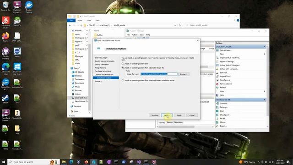Open Home tab in File Explorer

[80, 20]
